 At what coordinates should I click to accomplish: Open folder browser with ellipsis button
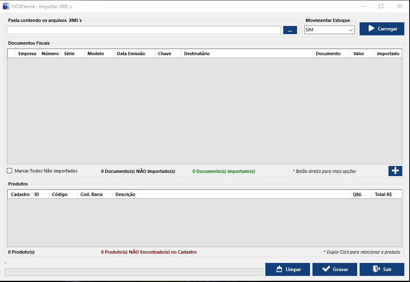[290, 30]
